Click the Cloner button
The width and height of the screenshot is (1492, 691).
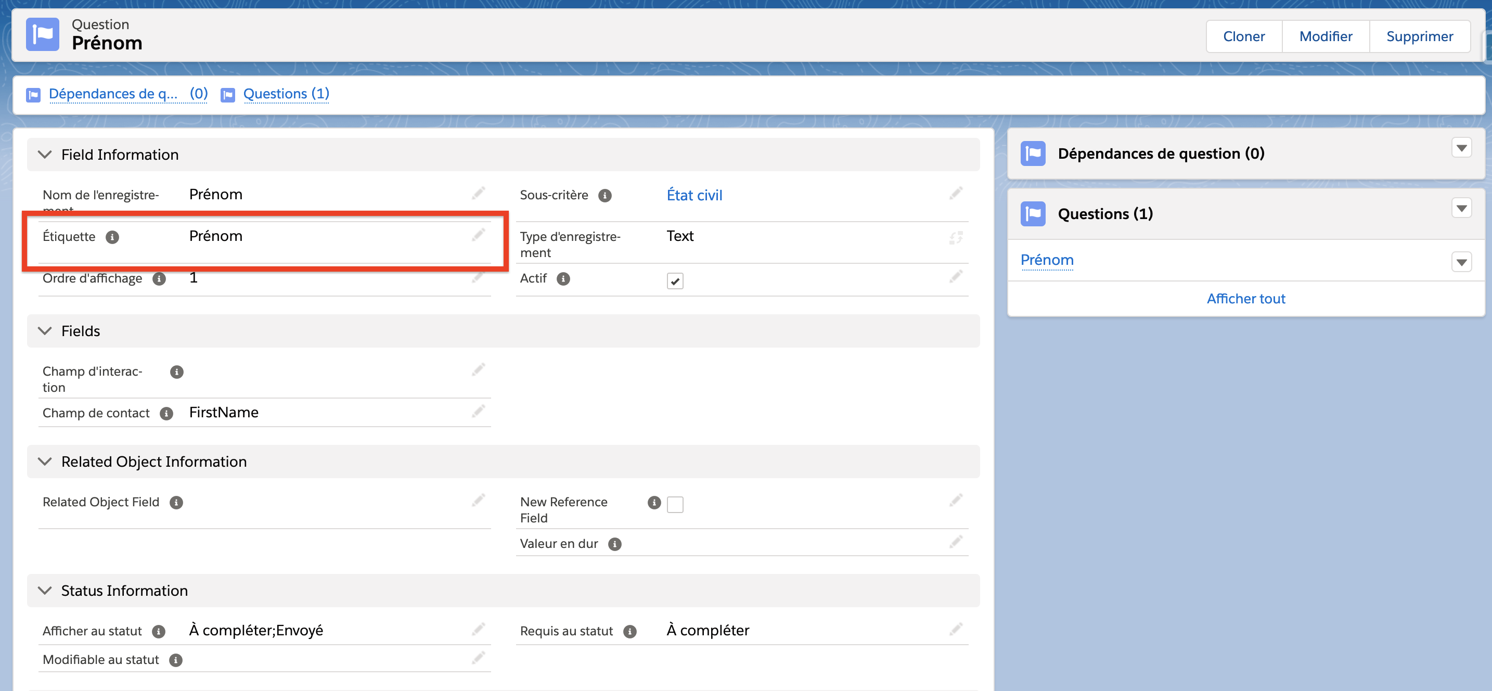tap(1243, 36)
